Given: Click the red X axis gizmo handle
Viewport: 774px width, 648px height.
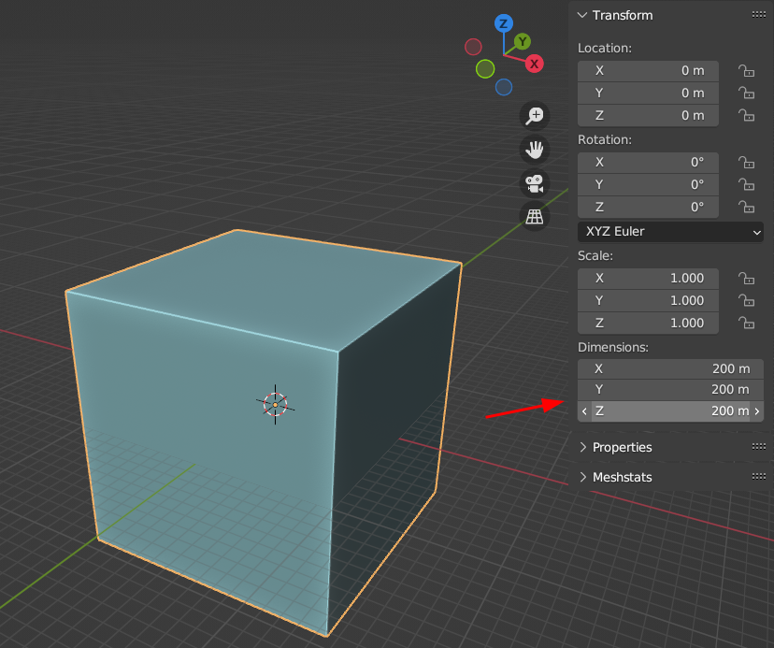Looking at the screenshot, I should click(534, 64).
